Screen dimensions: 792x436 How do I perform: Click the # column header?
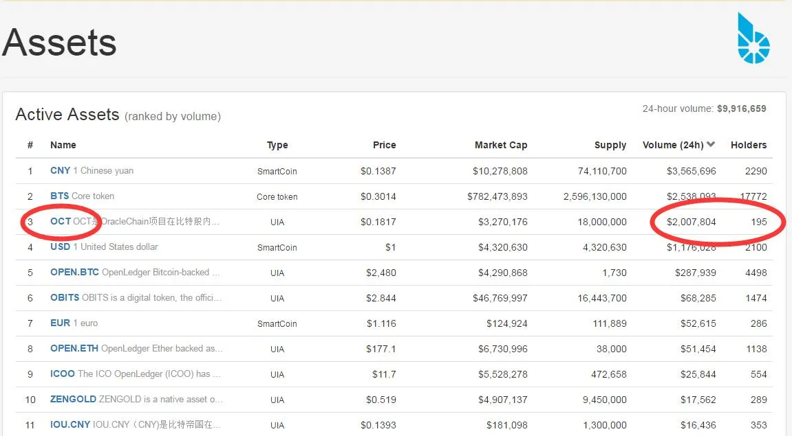pyautogui.click(x=30, y=145)
